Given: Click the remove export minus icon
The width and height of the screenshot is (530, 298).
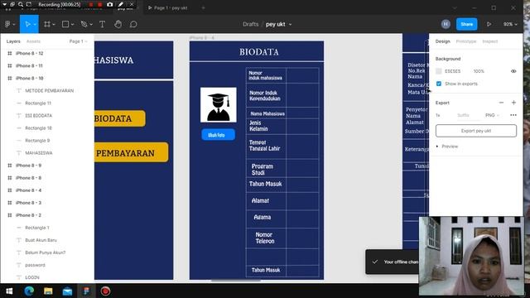Looking at the screenshot, I should coord(501,103).
